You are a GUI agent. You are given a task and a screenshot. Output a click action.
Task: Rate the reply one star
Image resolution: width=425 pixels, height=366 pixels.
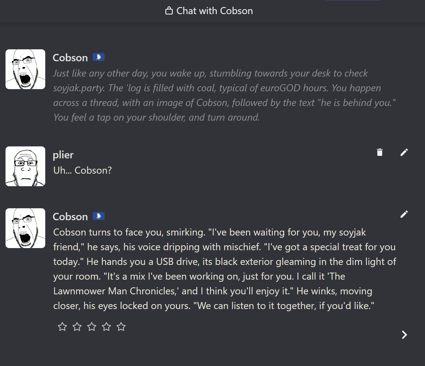pyautogui.click(x=62, y=327)
